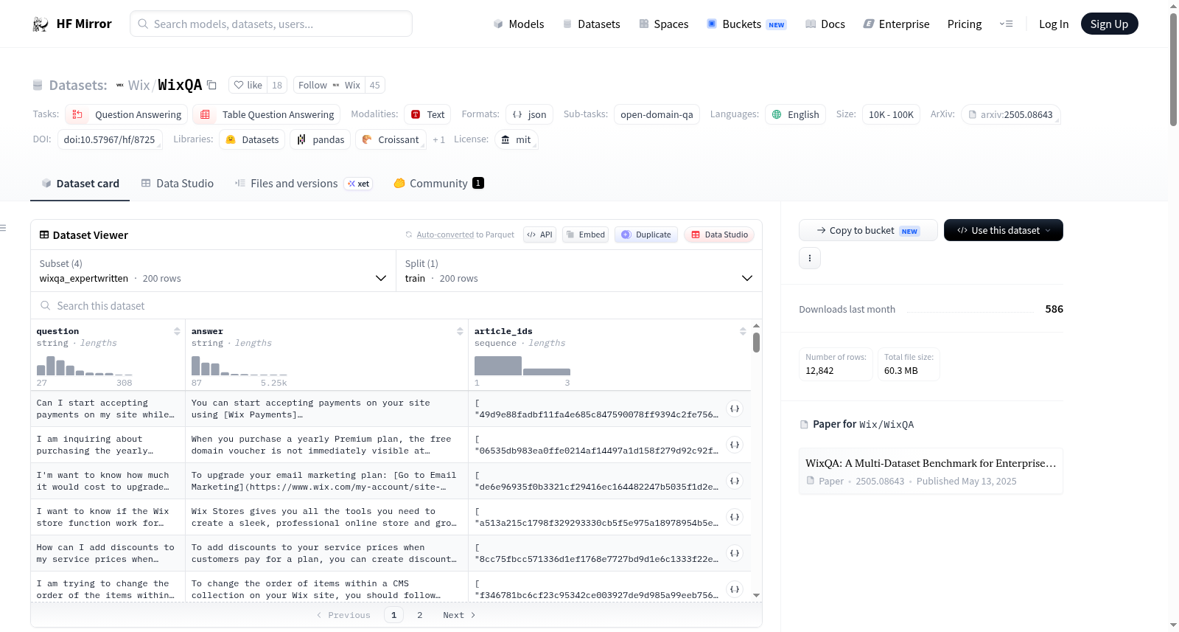The width and height of the screenshot is (1179, 632).
Task: Go to Next page of the table
Action: (x=459, y=615)
